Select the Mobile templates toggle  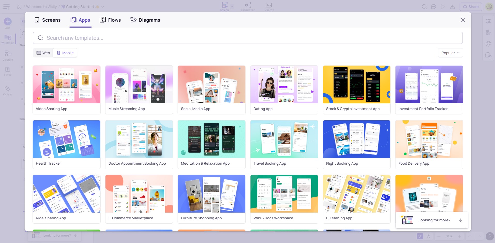(x=65, y=53)
